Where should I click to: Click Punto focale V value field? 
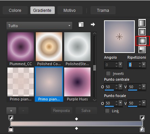[x=133, y=103]
